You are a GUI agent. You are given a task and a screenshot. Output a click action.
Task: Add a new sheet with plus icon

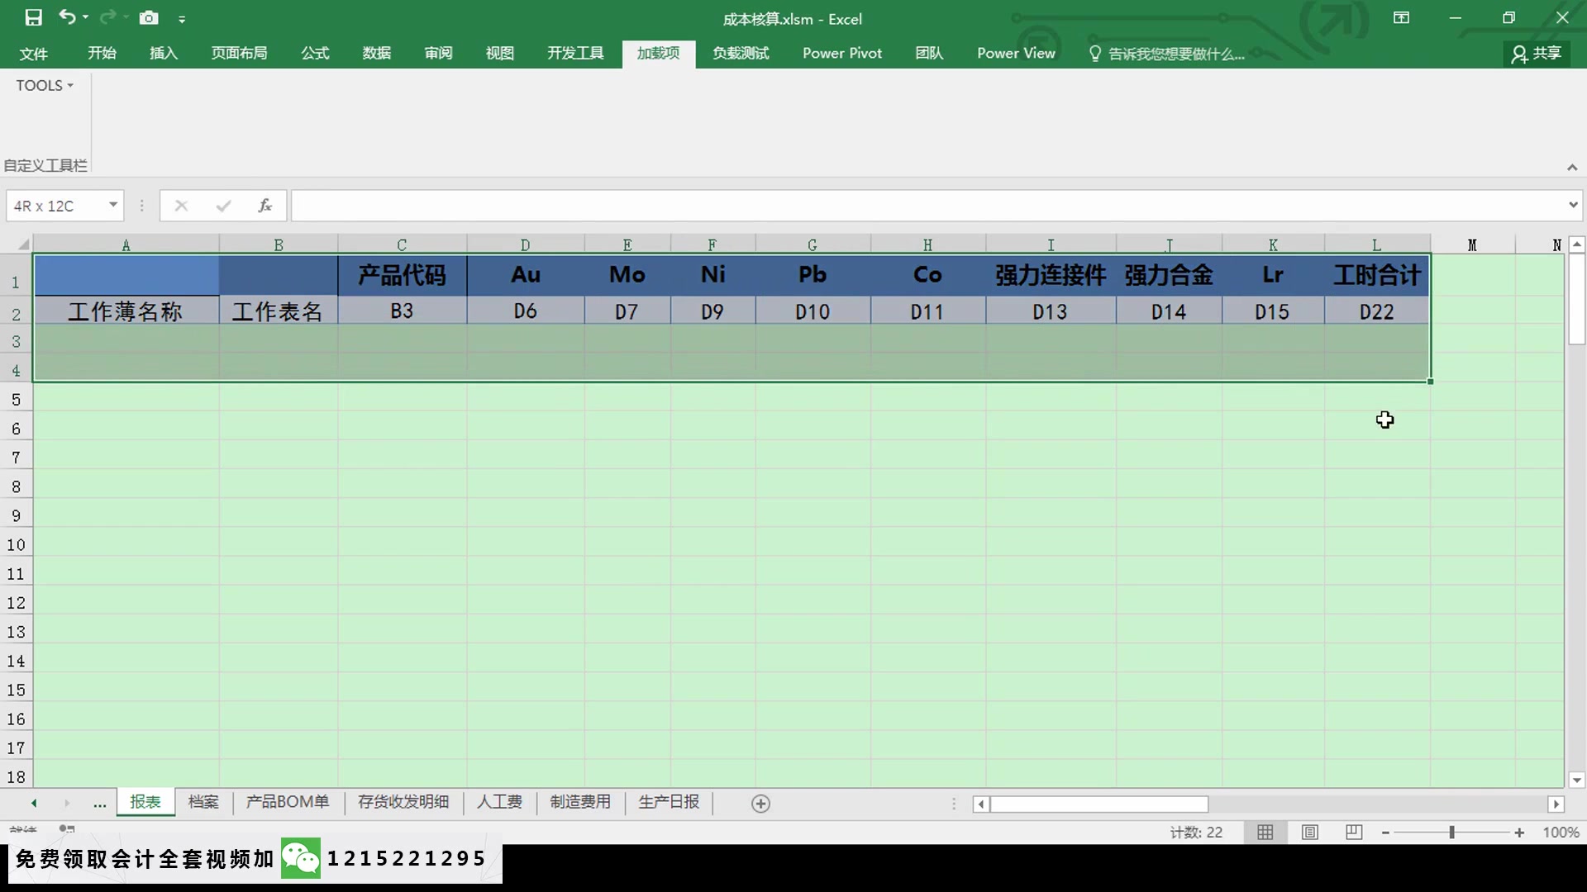click(x=761, y=804)
